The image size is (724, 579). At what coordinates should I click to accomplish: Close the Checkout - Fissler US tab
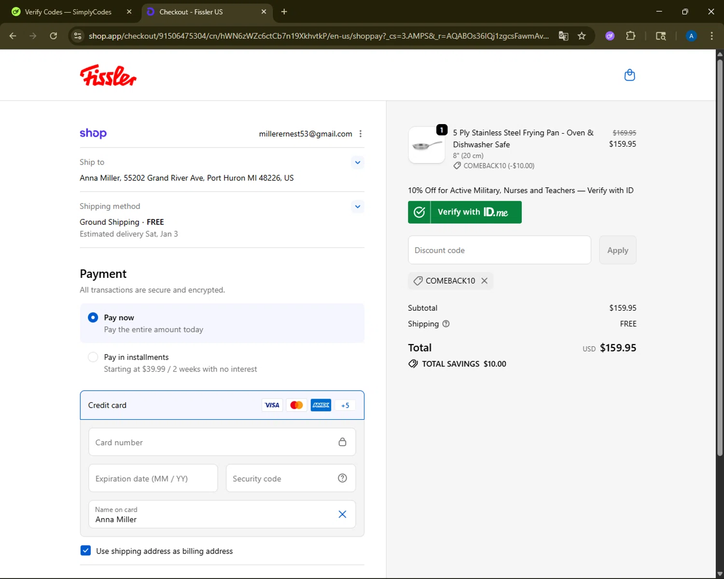click(264, 12)
